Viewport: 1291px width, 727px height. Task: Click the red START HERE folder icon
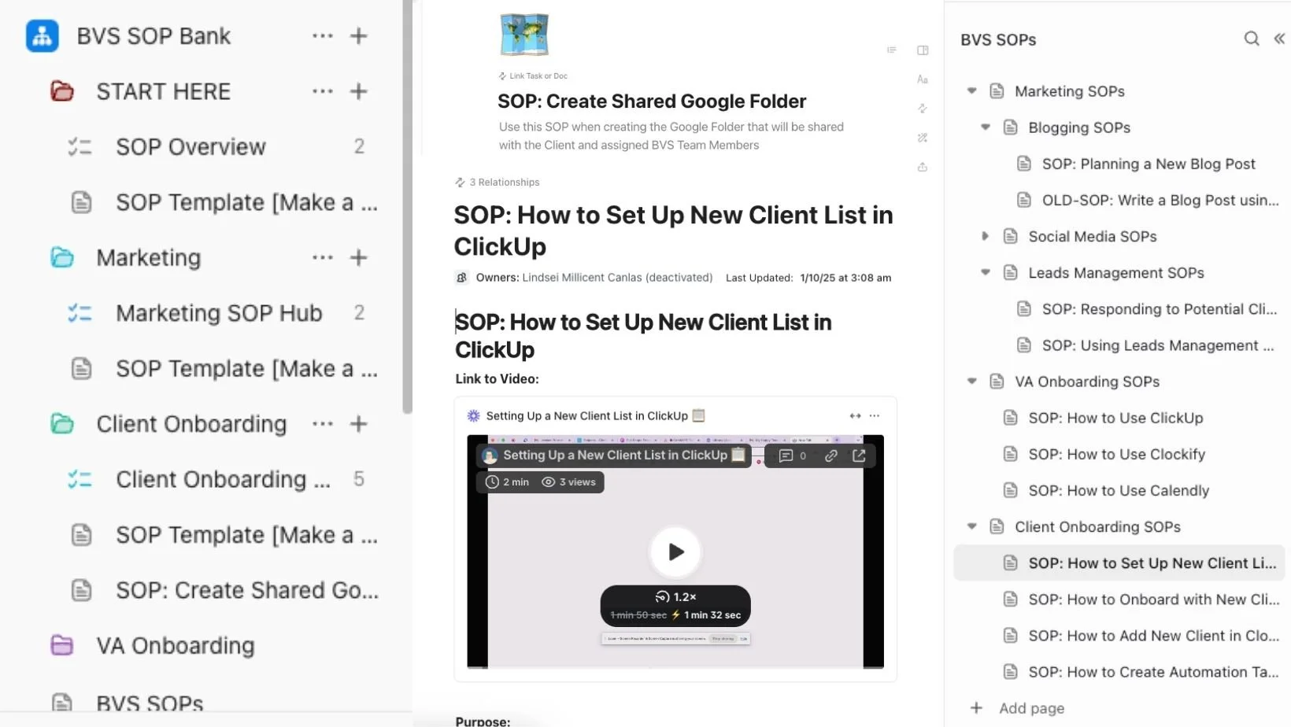click(x=61, y=91)
